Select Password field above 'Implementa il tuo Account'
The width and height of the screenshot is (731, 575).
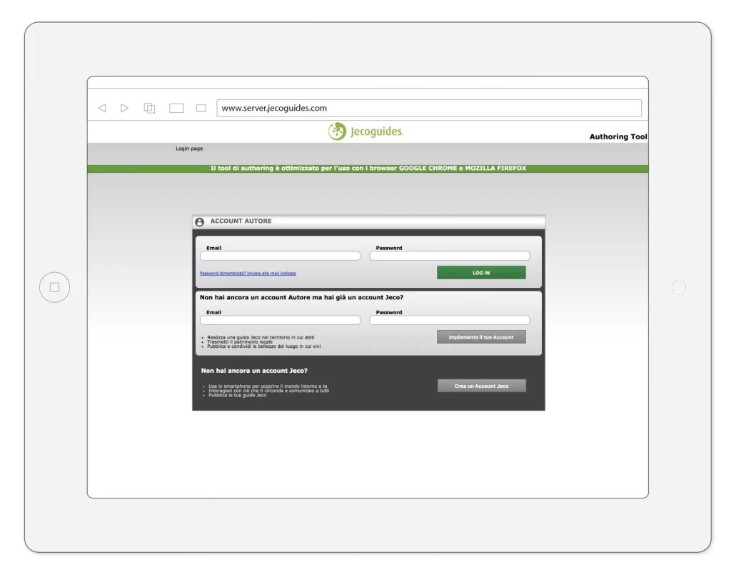tap(449, 320)
